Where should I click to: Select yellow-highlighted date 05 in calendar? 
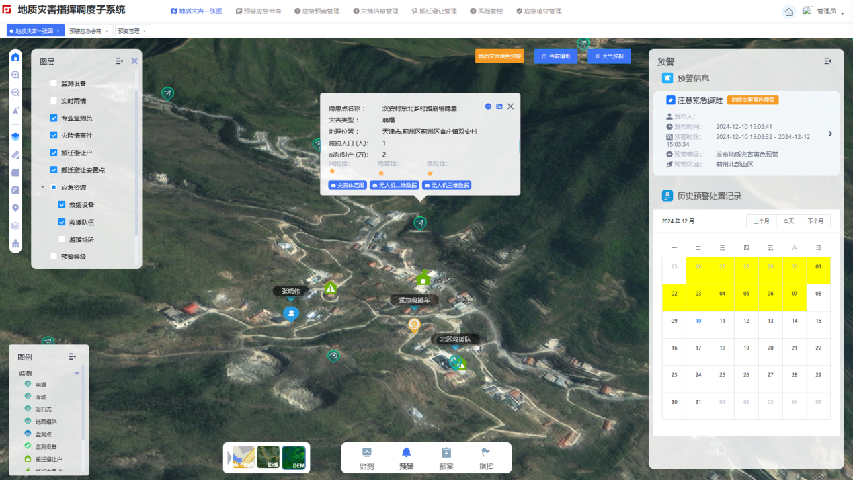[746, 294]
